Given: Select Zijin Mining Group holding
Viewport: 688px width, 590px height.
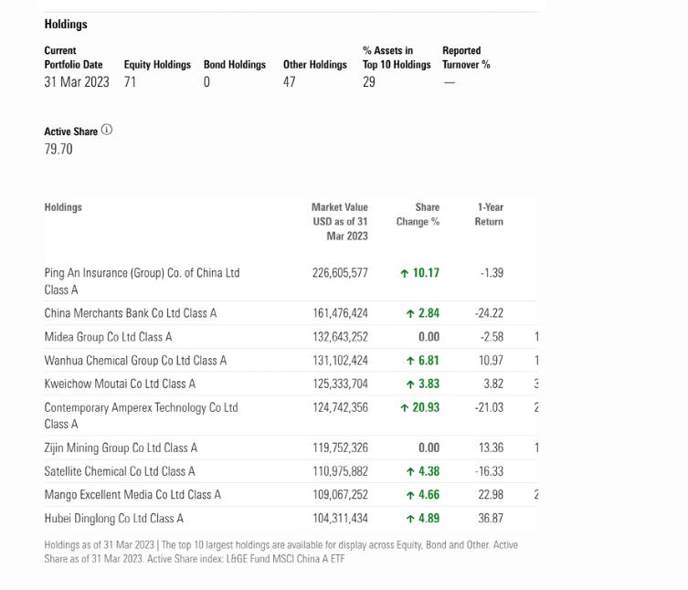Looking at the screenshot, I should click(x=121, y=448).
